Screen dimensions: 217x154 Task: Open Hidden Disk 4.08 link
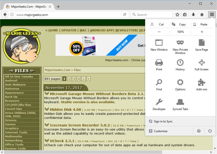tap(65, 109)
